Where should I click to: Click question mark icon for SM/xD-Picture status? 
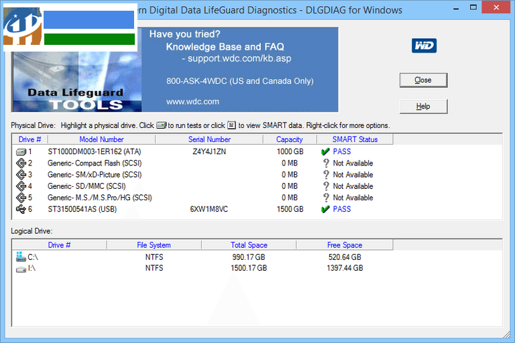326,175
